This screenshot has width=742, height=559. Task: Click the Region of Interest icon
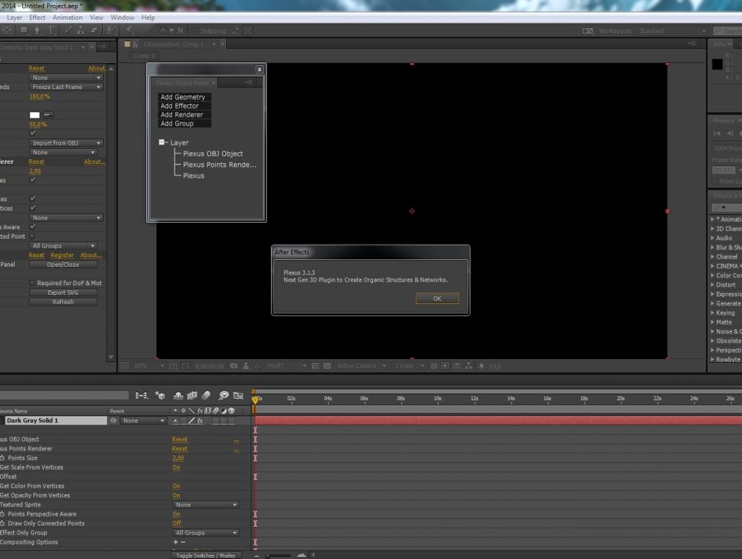[315, 366]
